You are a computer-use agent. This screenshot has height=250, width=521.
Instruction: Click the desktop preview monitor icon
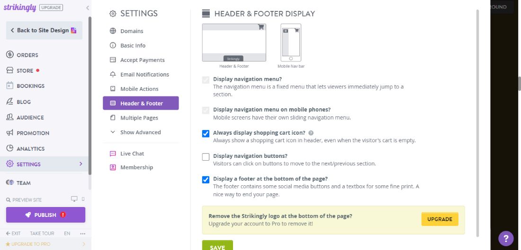(x=74, y=199)
